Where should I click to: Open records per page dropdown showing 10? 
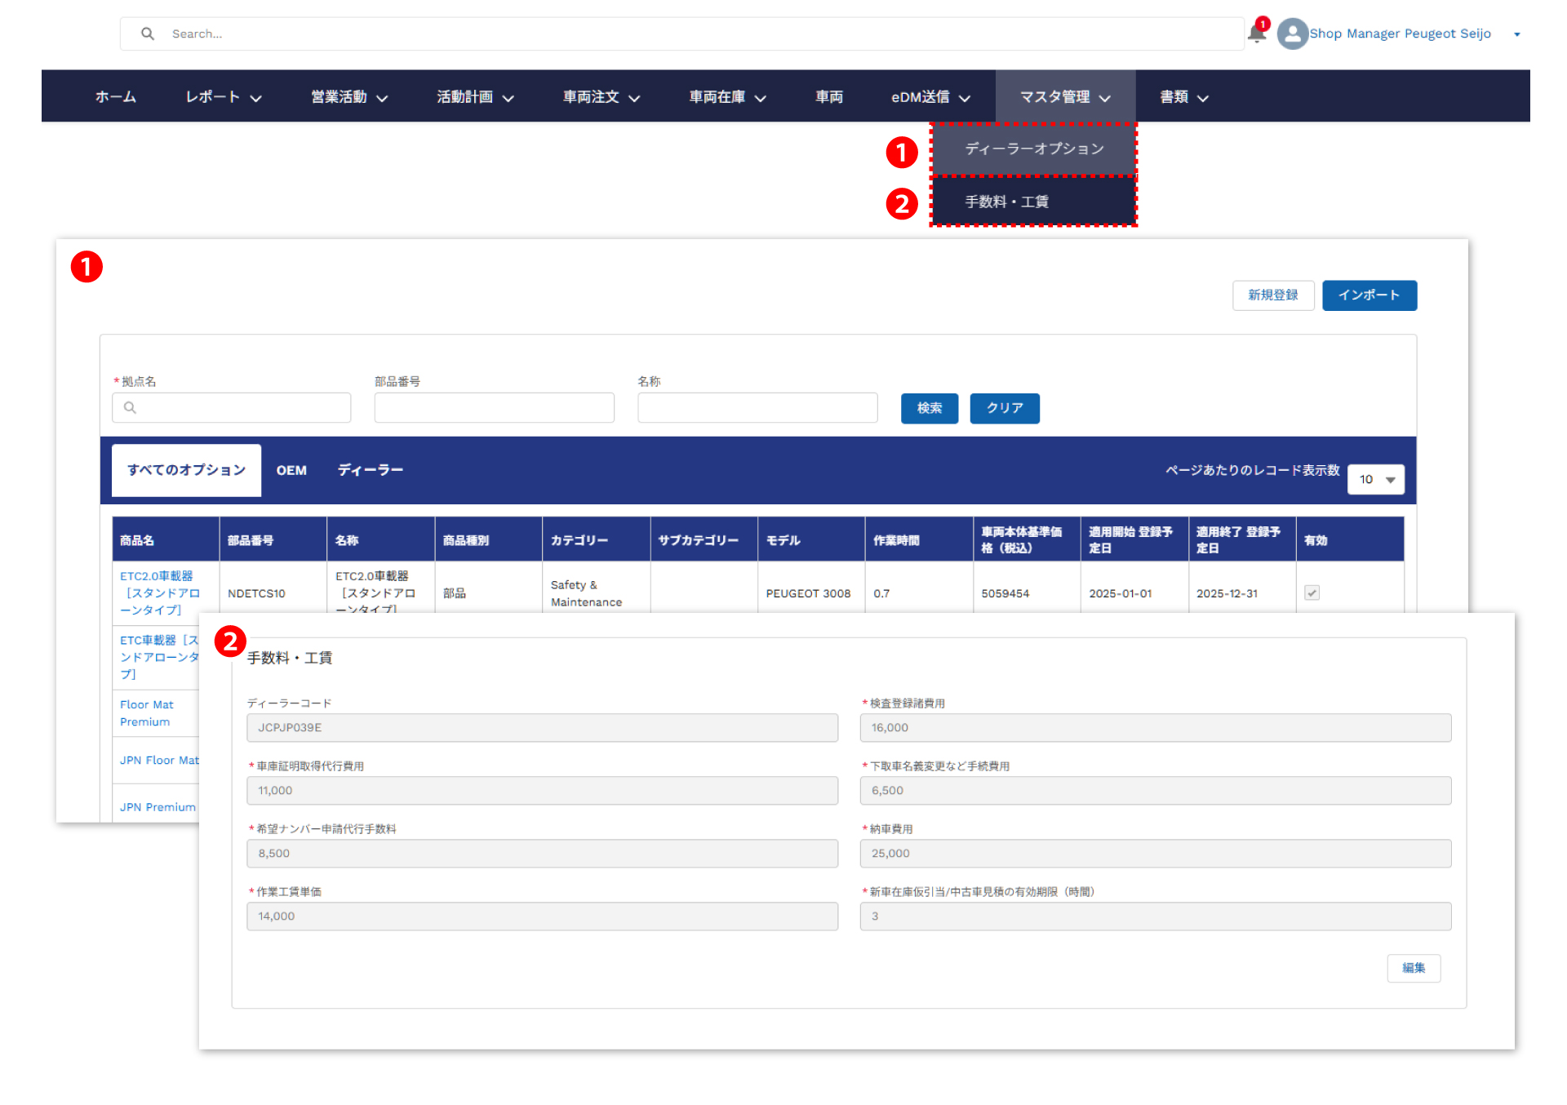click(1376, 479)
